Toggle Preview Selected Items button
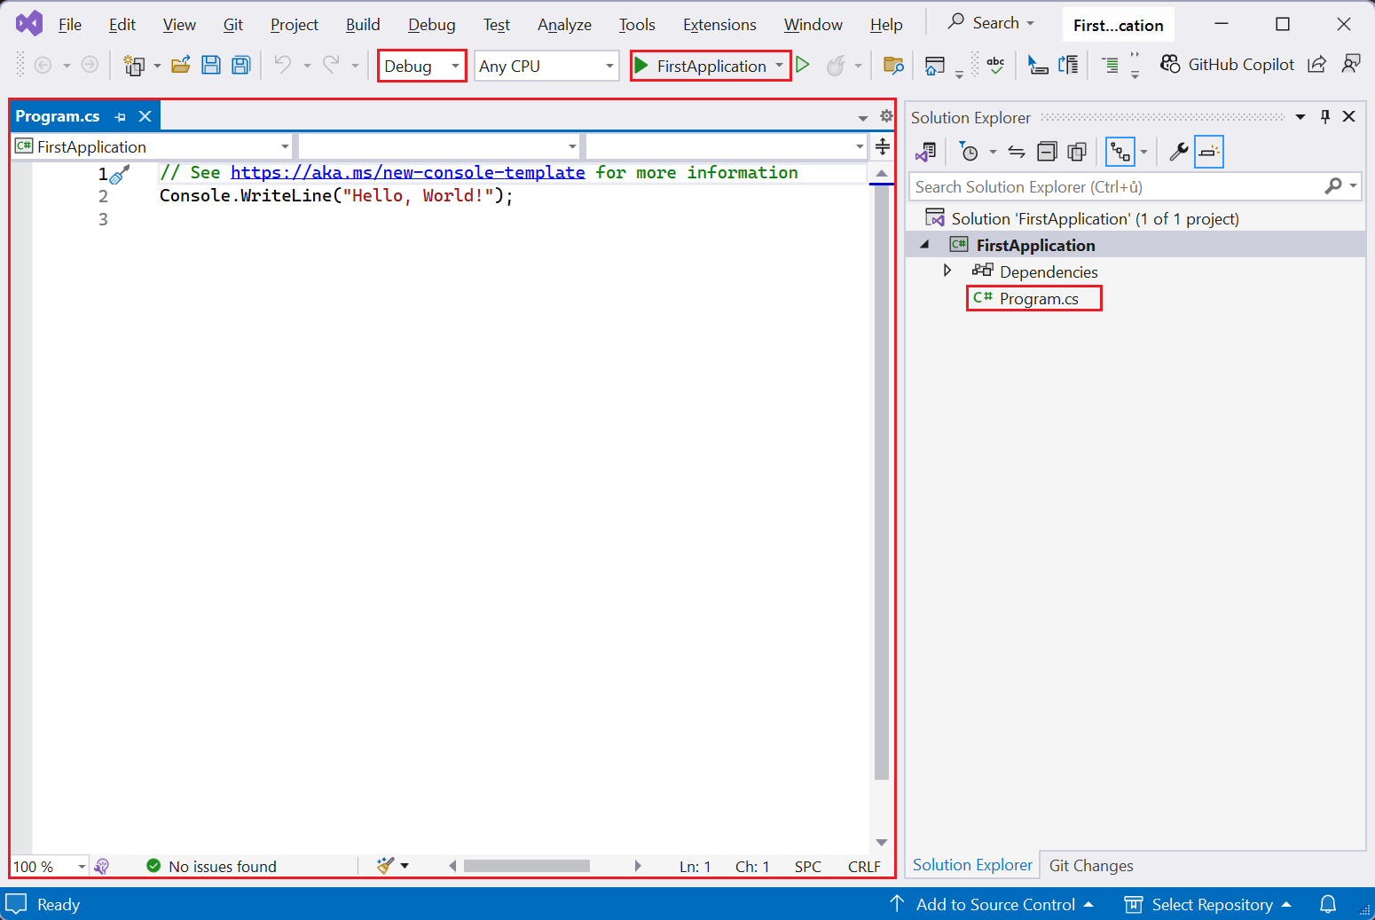 [1209, 151]
